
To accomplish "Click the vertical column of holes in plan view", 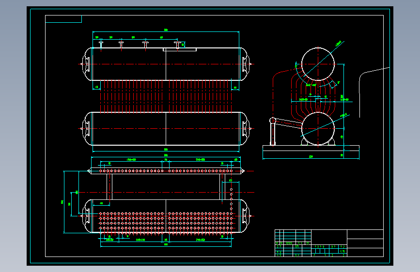I will click(x=231, y=199).
